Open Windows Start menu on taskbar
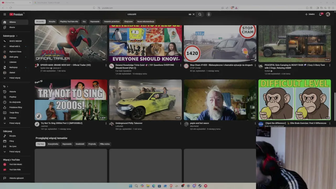 pos(130,186)
